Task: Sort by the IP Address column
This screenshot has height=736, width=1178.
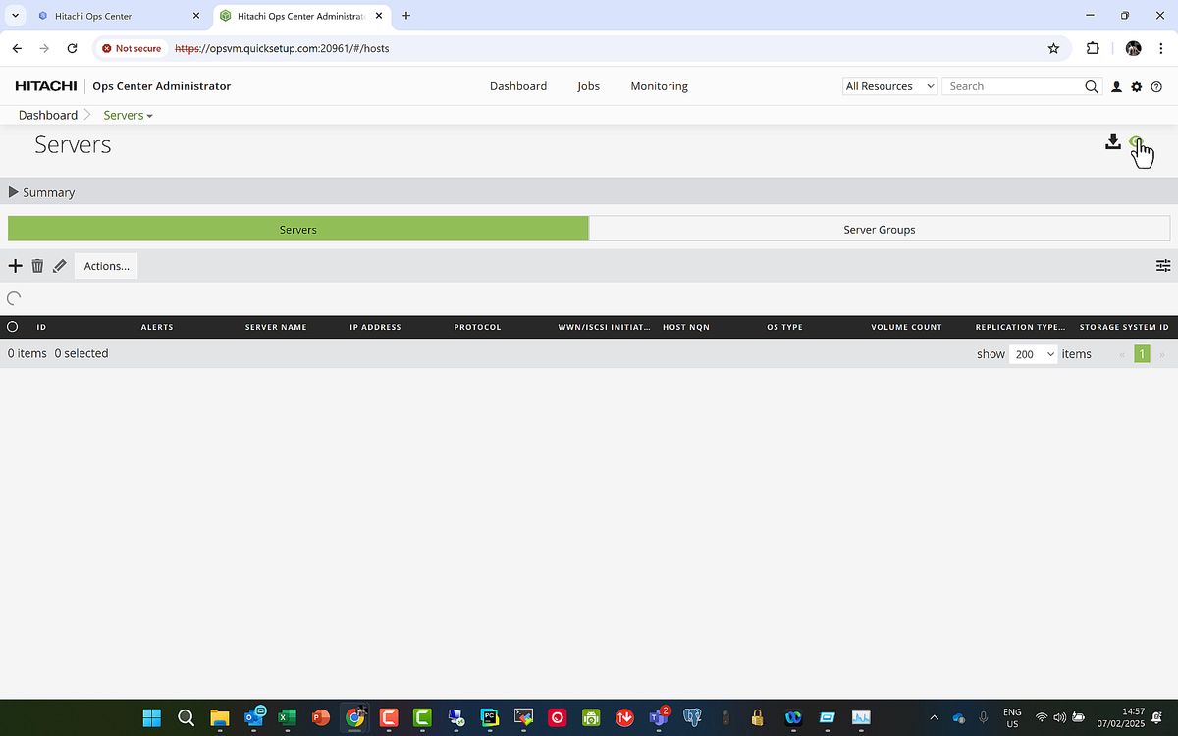Action: coord(375,327)
